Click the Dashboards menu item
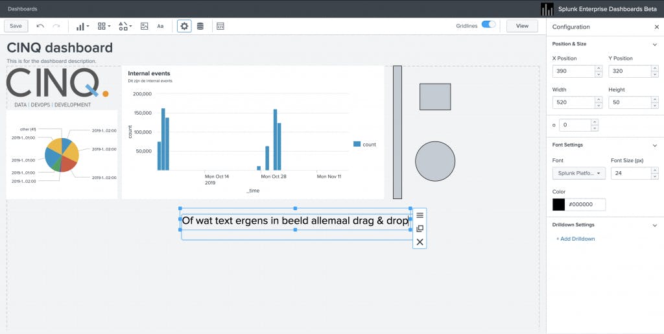The height and width of the screenshot is (334, 664). point(23,9)
